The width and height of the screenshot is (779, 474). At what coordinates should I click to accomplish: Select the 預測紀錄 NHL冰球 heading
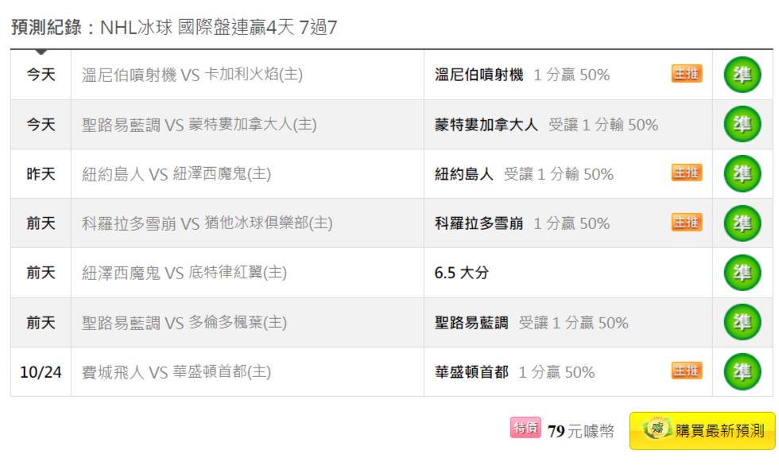pos(174,27)
